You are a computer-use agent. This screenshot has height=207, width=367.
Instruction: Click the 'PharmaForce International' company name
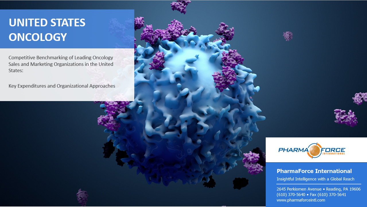[x=314, y=171]
